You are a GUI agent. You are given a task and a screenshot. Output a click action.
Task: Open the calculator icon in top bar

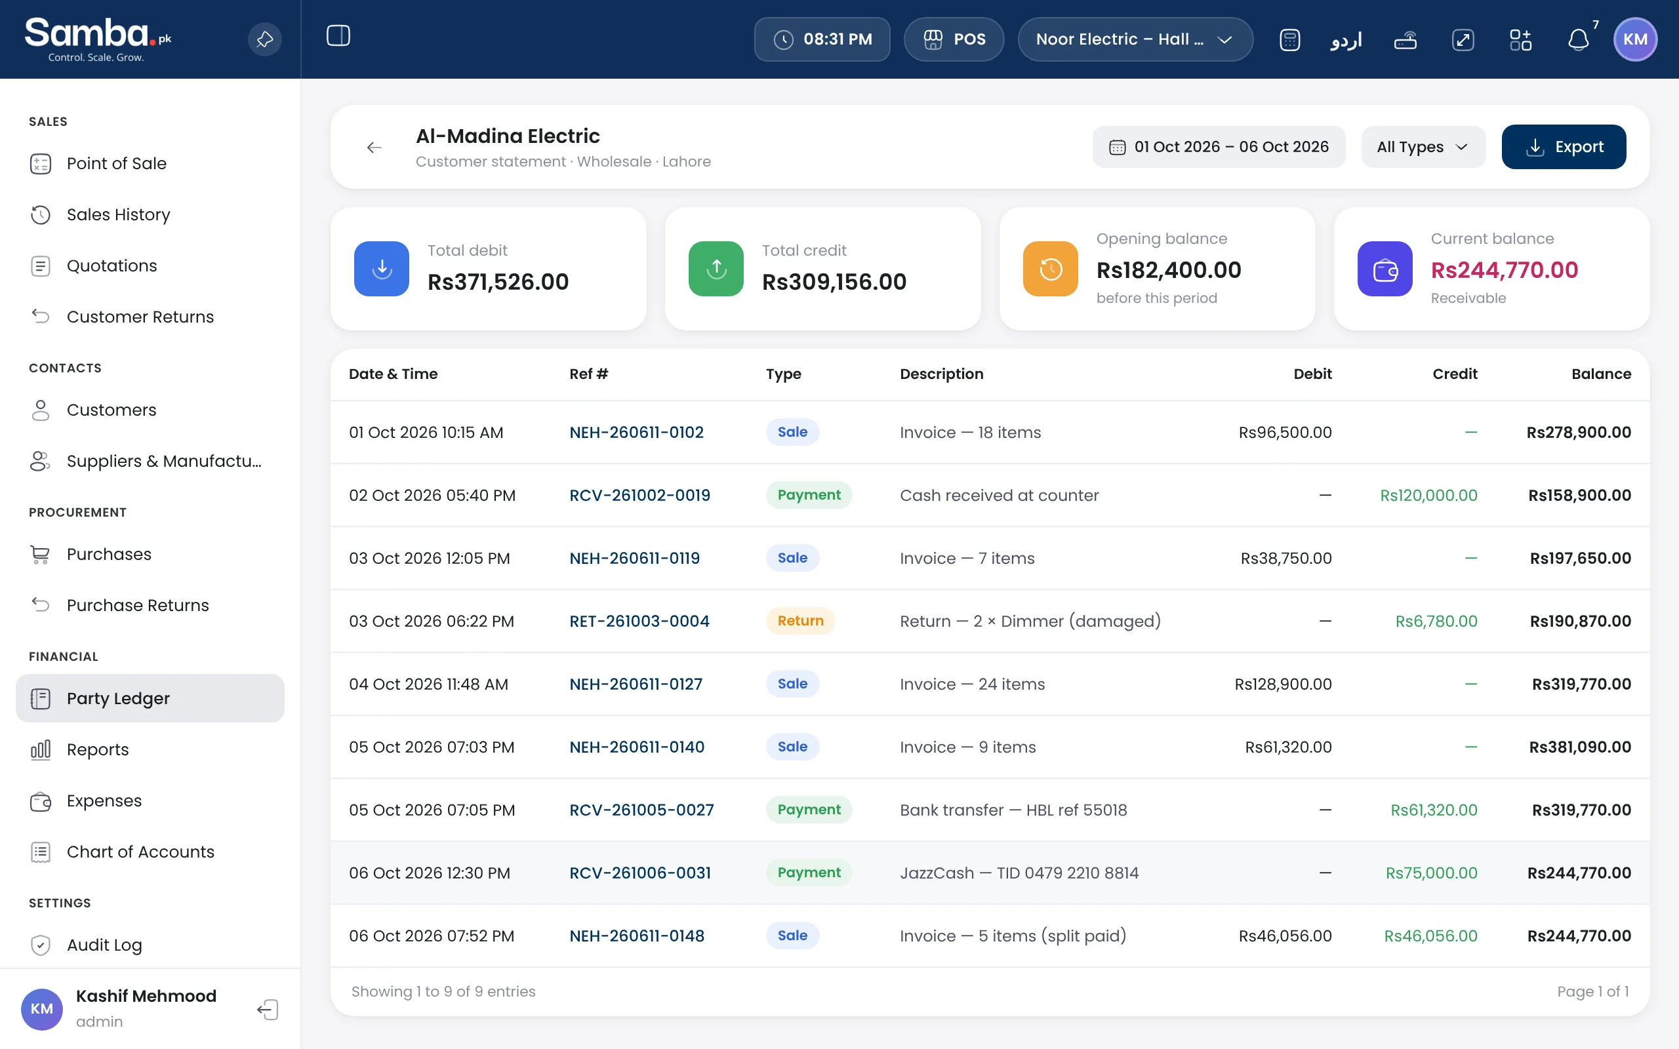click(1289, 39)
